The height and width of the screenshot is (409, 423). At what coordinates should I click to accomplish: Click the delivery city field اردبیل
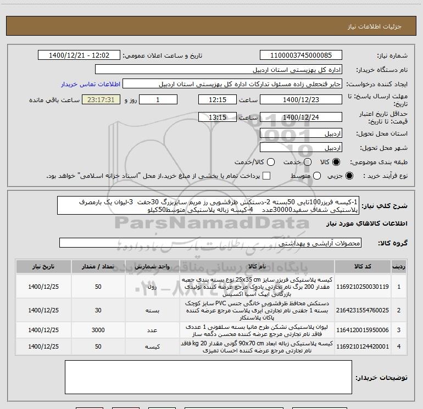pos(301,148)
